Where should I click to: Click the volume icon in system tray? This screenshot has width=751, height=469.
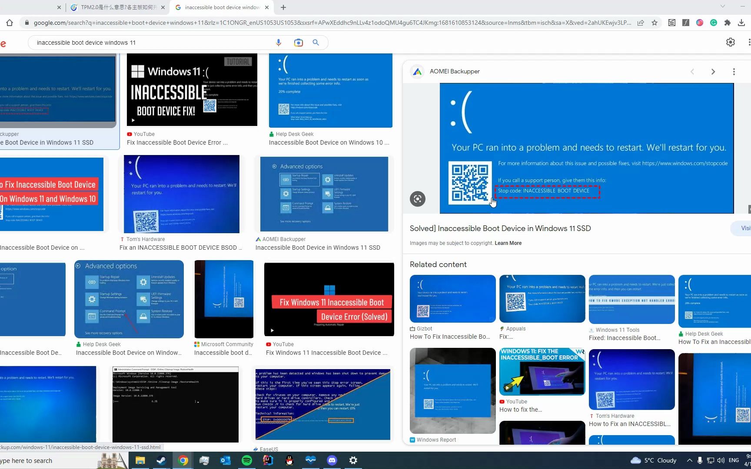click(721, 460)
